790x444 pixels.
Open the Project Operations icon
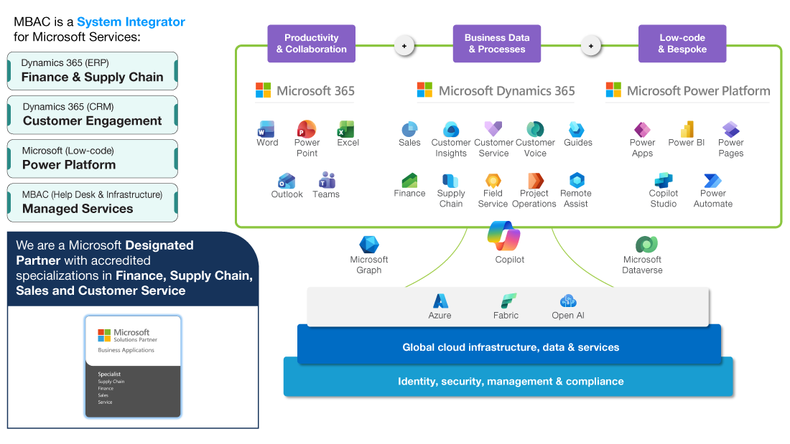[536, 180]
